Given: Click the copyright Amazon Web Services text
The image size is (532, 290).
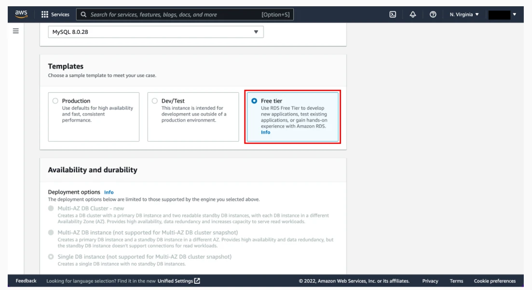Looking at the screenshot, I should click(354, 281).
